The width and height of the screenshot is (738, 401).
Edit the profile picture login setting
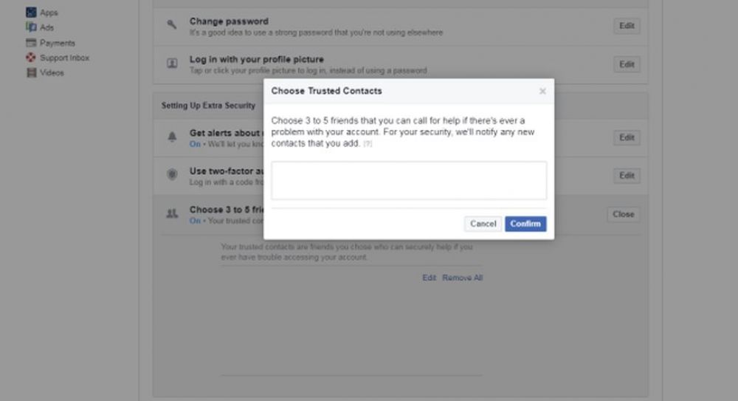(627, 64)
